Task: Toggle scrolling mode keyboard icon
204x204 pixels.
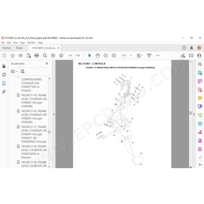Action: point(149,56)
